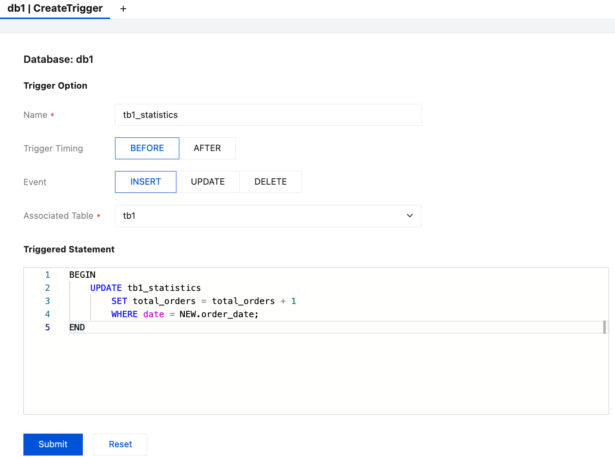Click the SET total_orders code line
Screen dimensions: 615x457
[x=204, y=301]
